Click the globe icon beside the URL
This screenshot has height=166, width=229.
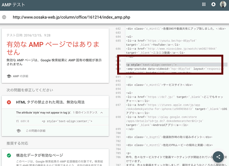(x=4, y=17)
